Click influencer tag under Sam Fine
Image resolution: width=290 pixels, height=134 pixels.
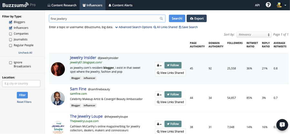pos(89,105)
